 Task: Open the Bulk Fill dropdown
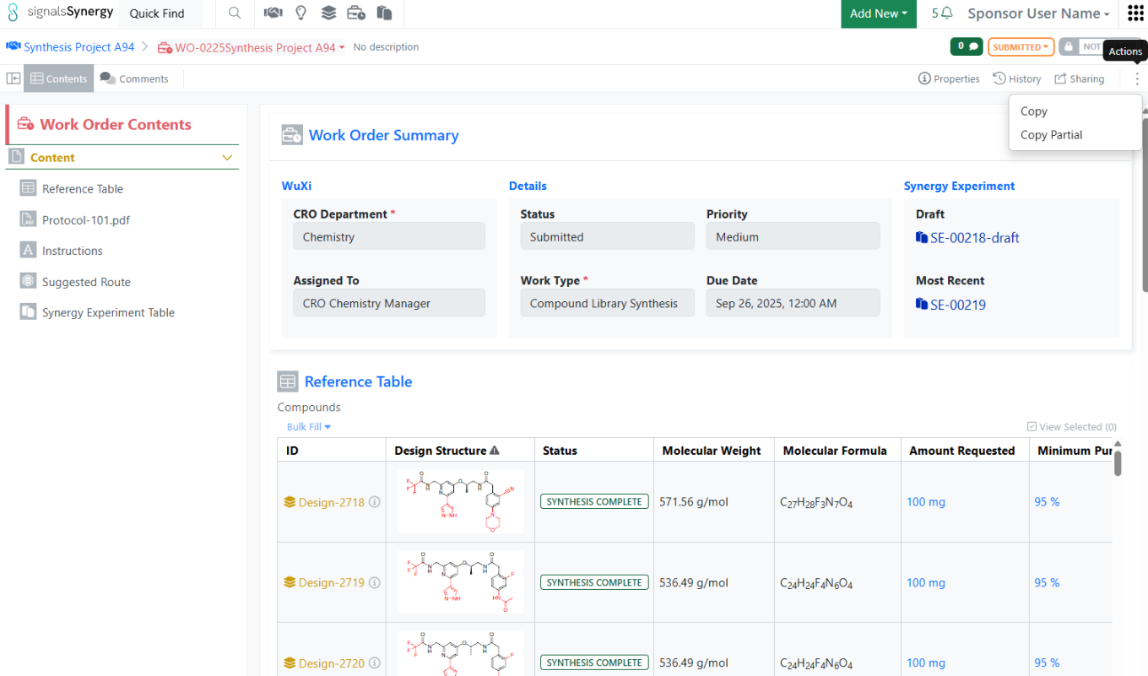[x=309, y=427]
